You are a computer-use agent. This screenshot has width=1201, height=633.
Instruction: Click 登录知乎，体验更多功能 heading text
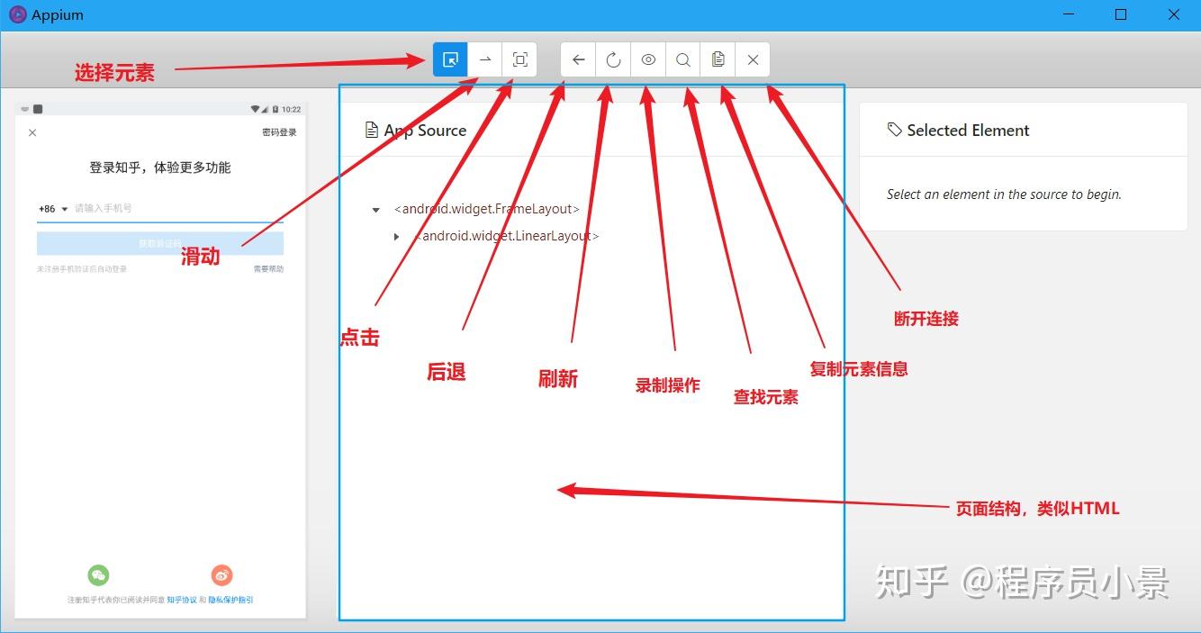pos(160,167)
